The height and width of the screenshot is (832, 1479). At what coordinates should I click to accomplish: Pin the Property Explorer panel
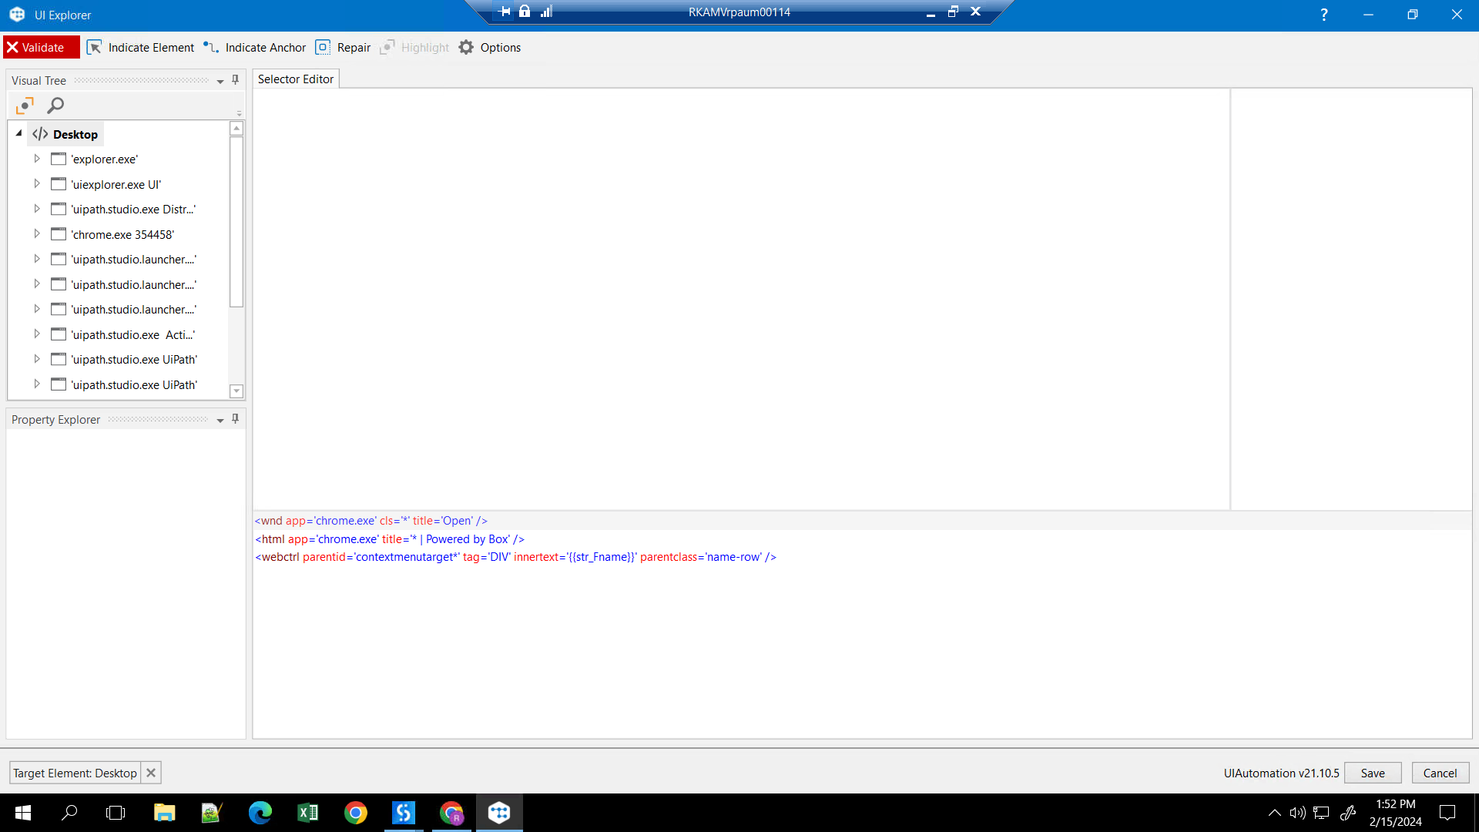[x=236, y=419]
